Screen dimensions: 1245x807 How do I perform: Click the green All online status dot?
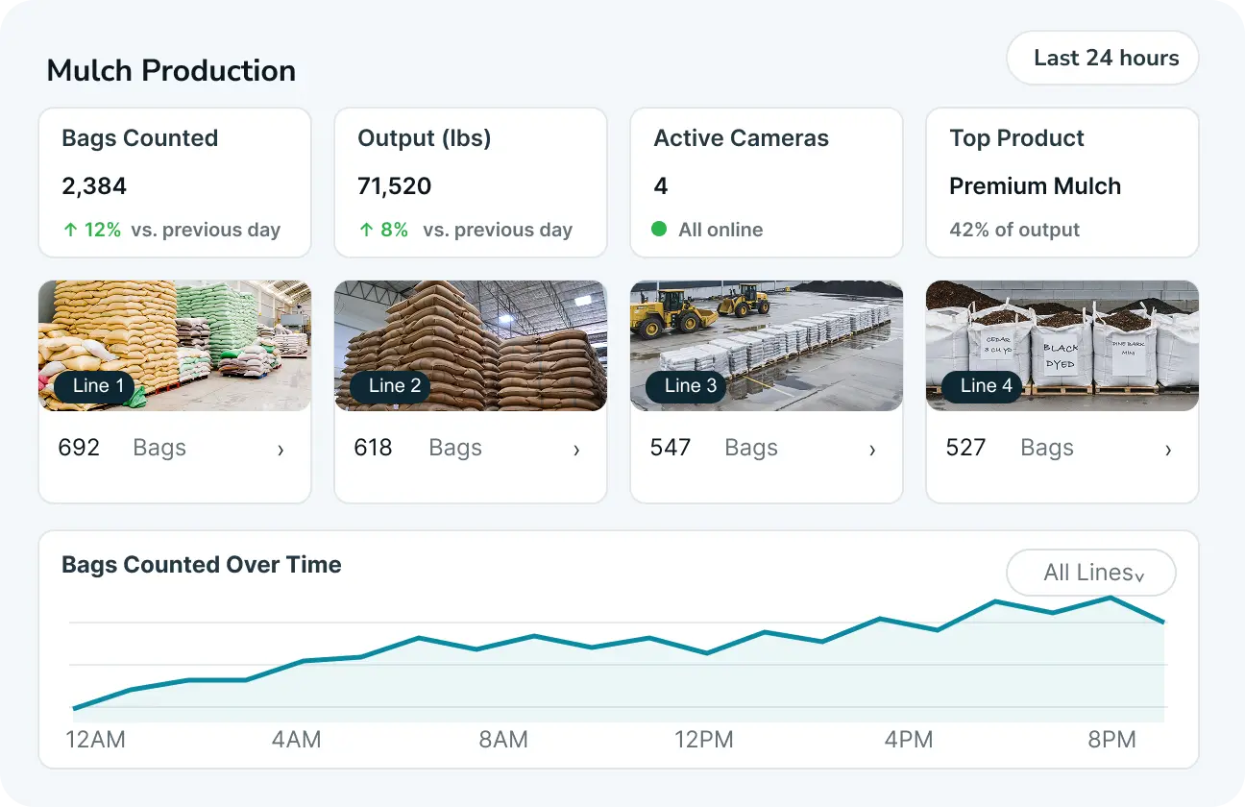[659, 230]
